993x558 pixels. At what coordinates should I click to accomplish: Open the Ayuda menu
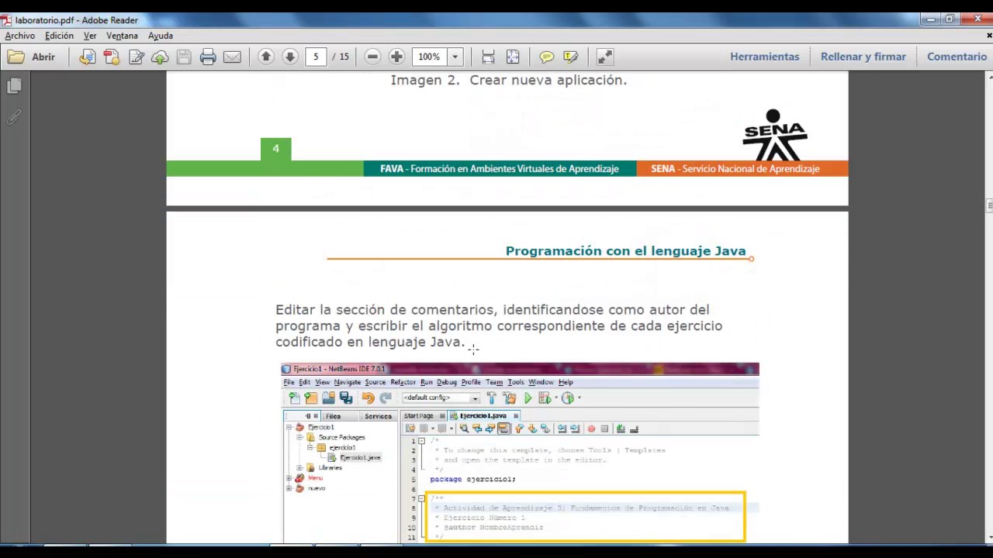tap(161, 36)
